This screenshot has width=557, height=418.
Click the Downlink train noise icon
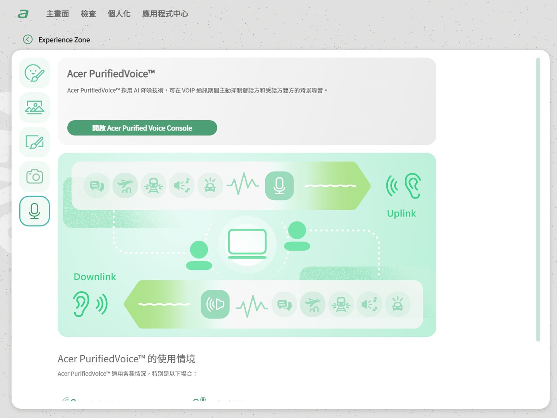click(x=341, y=304)
